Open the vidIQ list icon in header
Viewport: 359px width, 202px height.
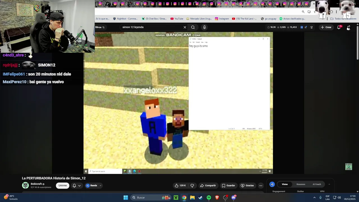point(306,27)
